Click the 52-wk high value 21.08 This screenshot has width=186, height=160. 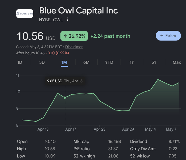pyautogui.click(x=113, y=156)
